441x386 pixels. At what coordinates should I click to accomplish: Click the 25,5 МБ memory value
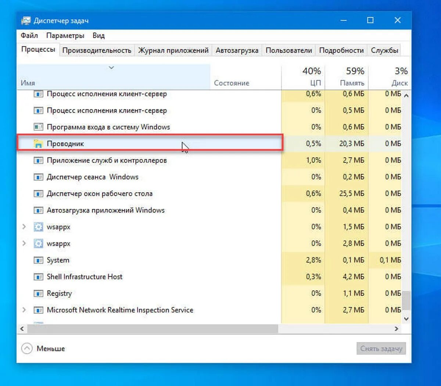352,194
